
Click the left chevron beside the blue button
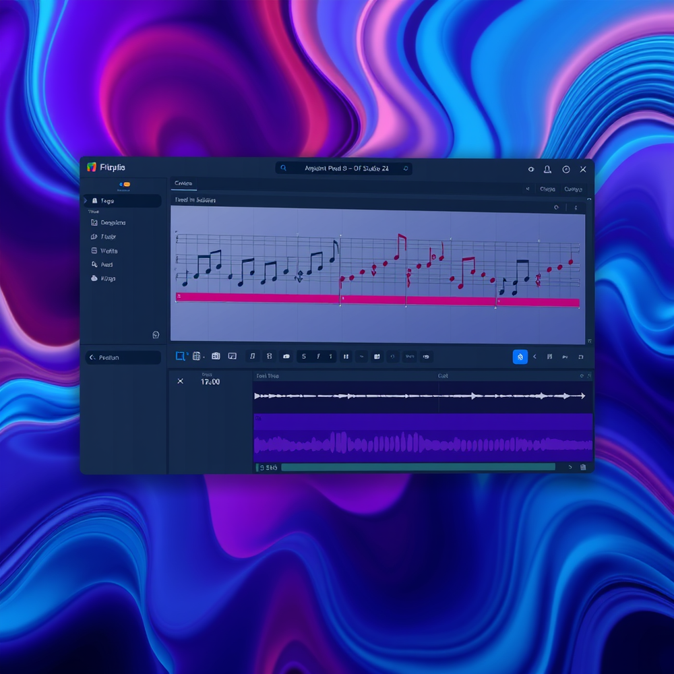535,357
